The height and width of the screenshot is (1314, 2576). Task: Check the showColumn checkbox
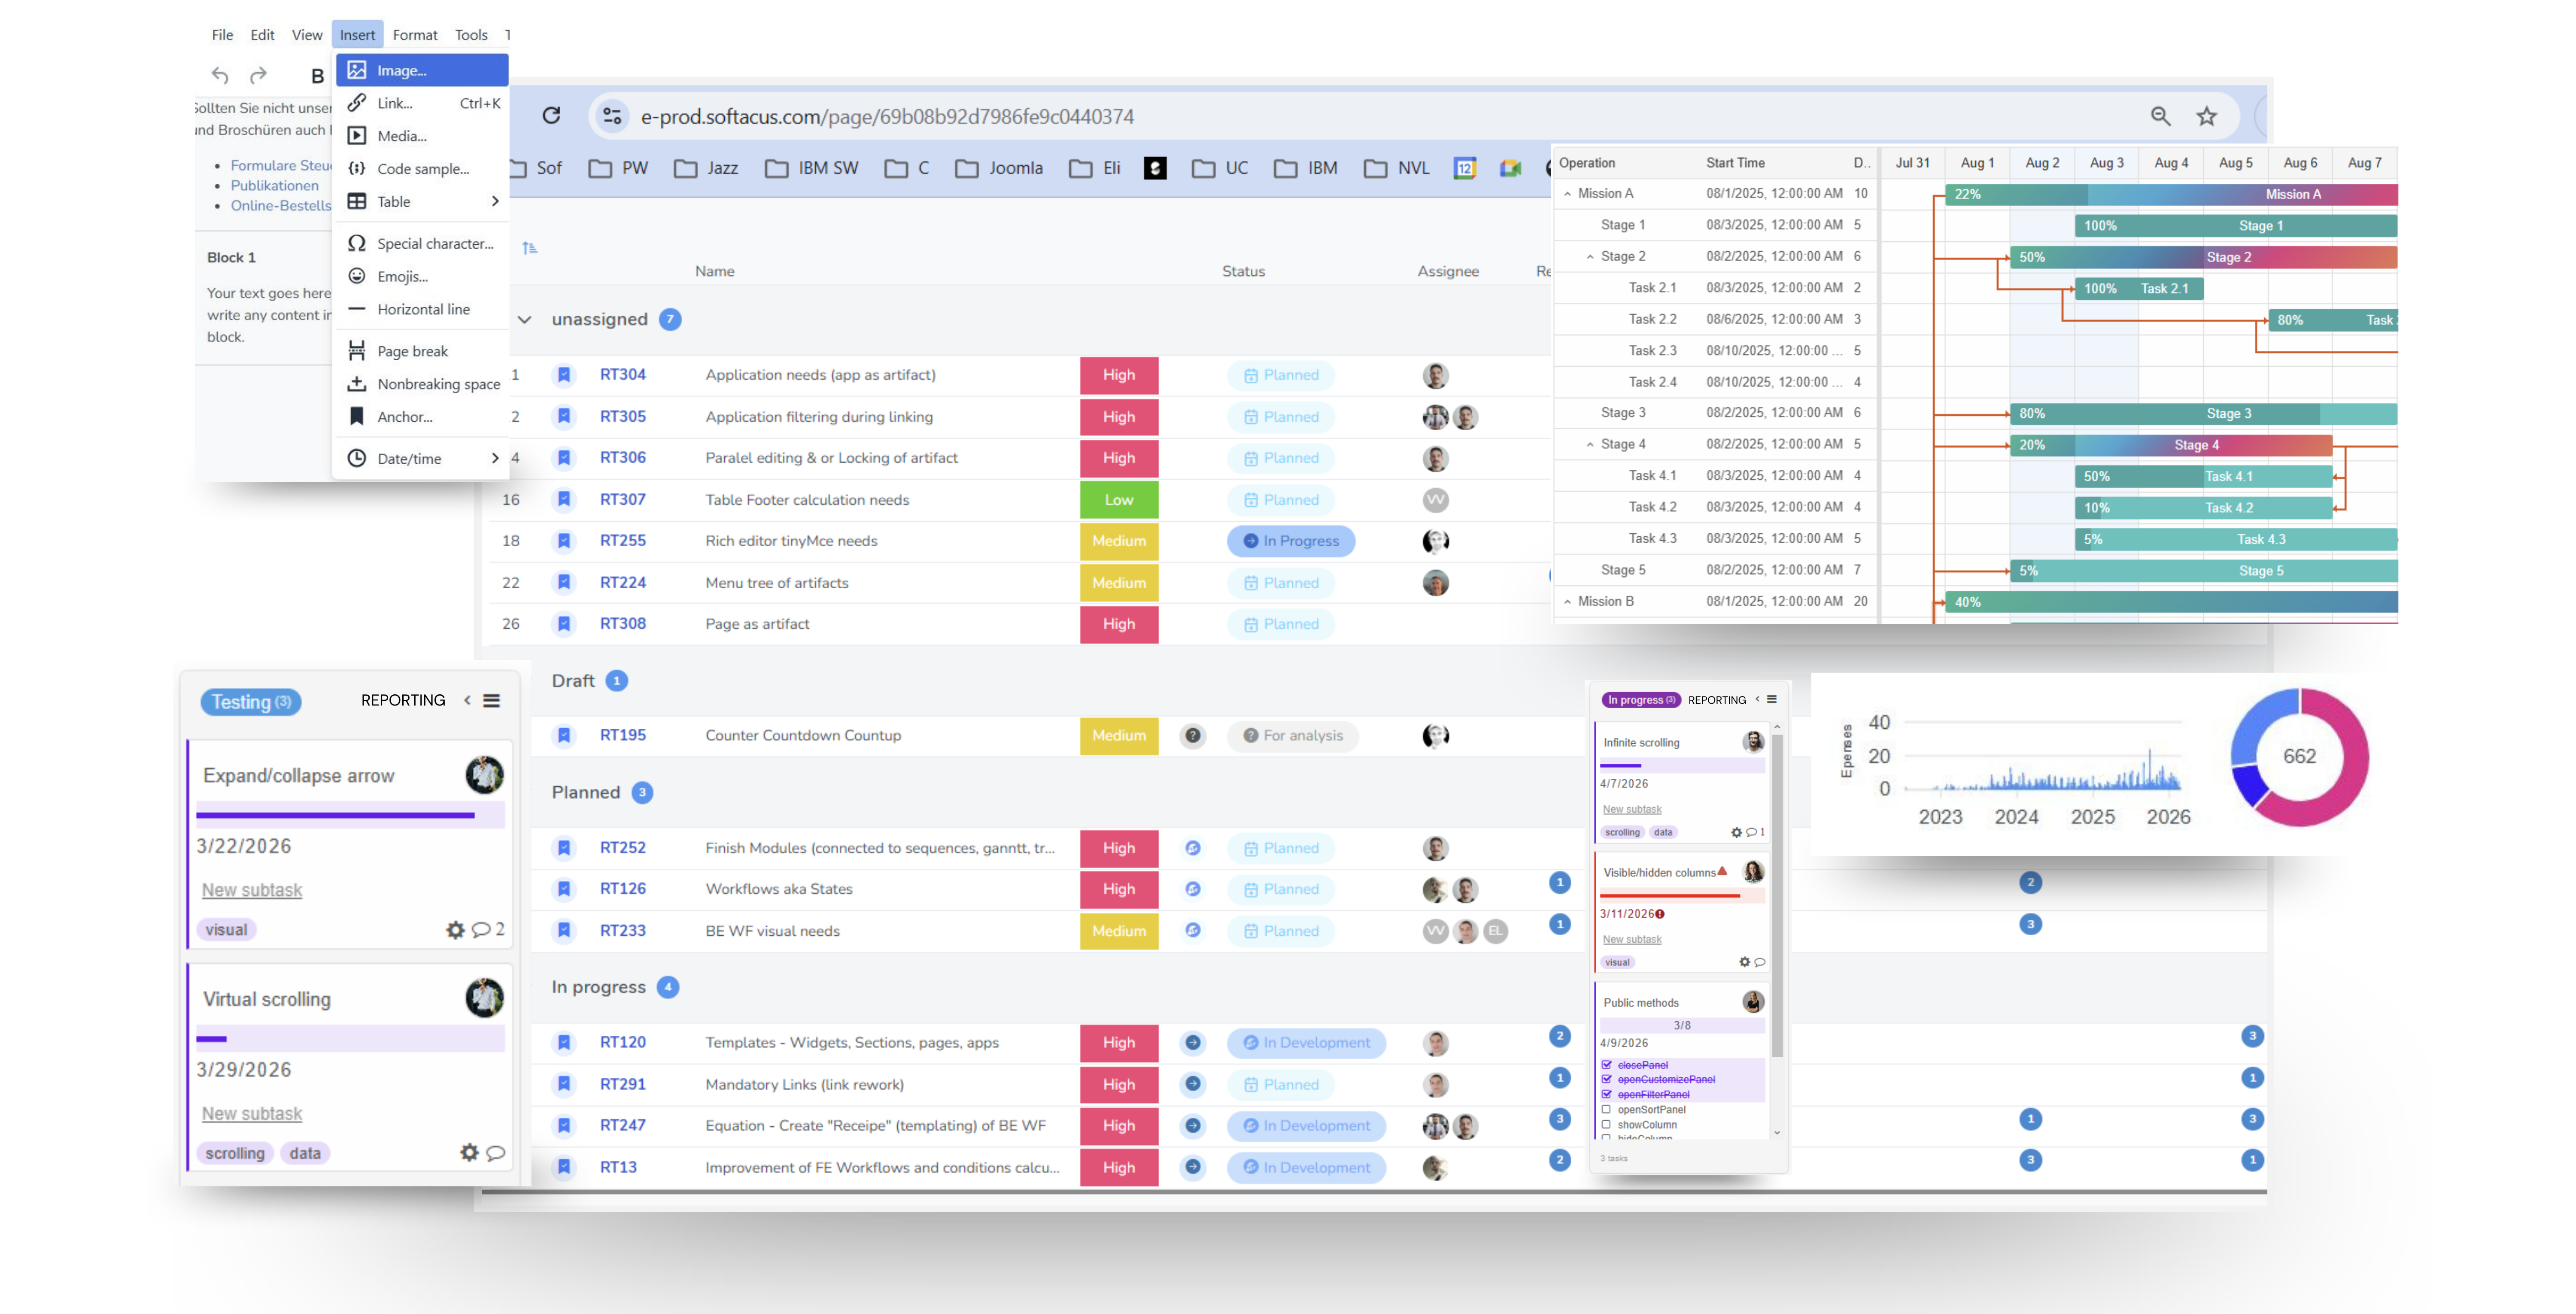1607,1124
